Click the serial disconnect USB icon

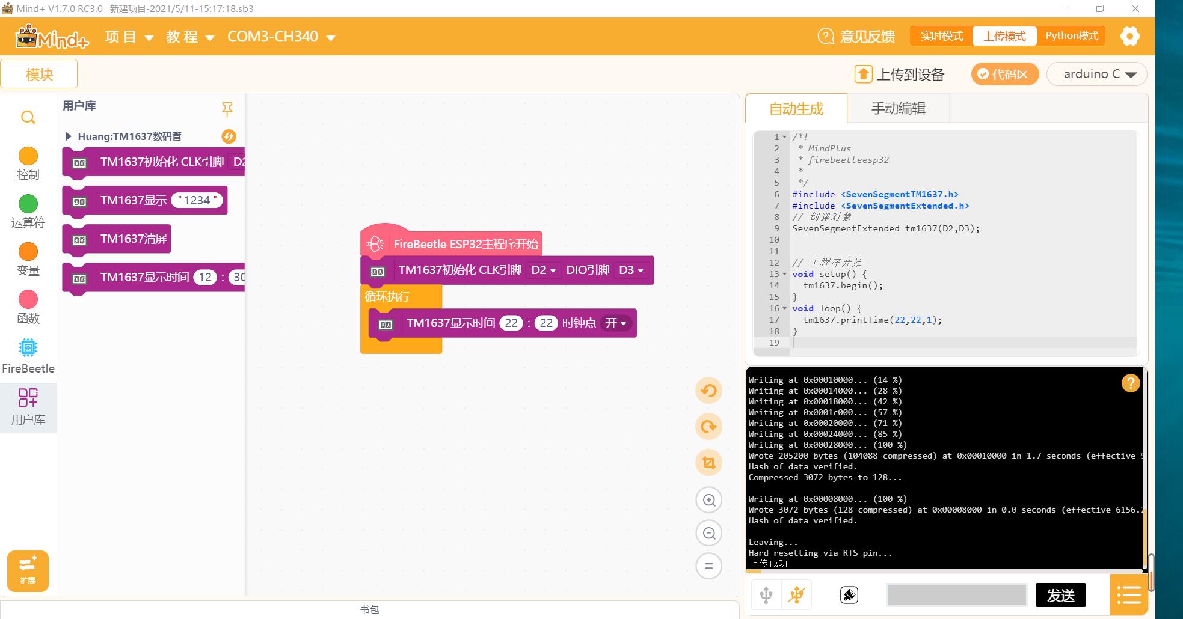pyautogui.click(x=797, y=595)
